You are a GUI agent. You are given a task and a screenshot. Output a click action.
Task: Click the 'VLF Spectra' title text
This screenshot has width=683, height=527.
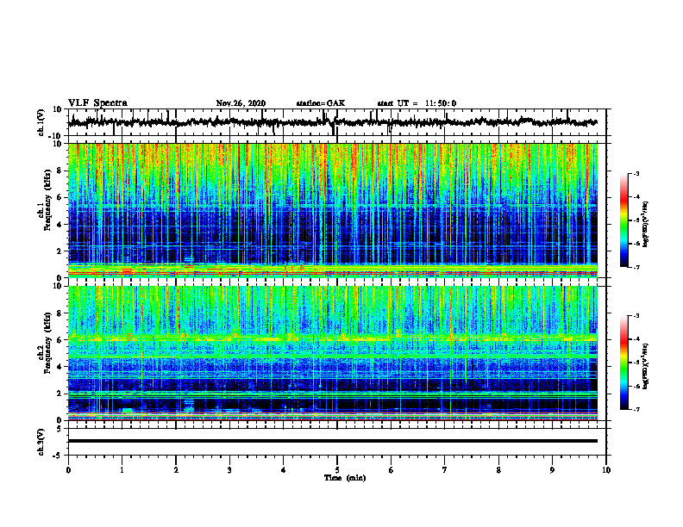click(x=97, y=103)
